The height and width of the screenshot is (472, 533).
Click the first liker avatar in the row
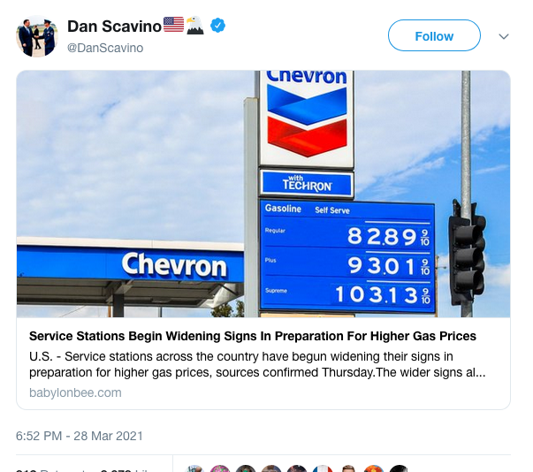click(x=195, y=468)
